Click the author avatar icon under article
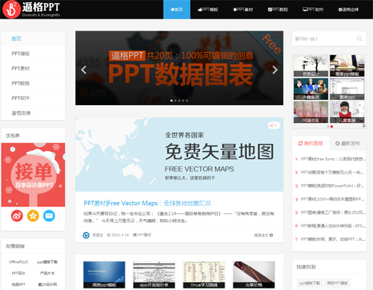This screenshot has width=373, height=290. click(x=86, y=235)
